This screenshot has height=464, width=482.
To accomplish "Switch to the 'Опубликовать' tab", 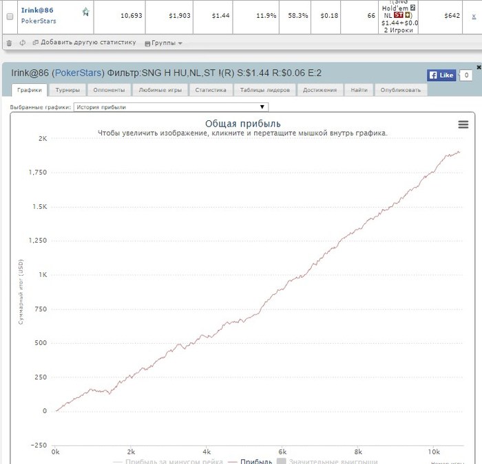I will 401,90.
